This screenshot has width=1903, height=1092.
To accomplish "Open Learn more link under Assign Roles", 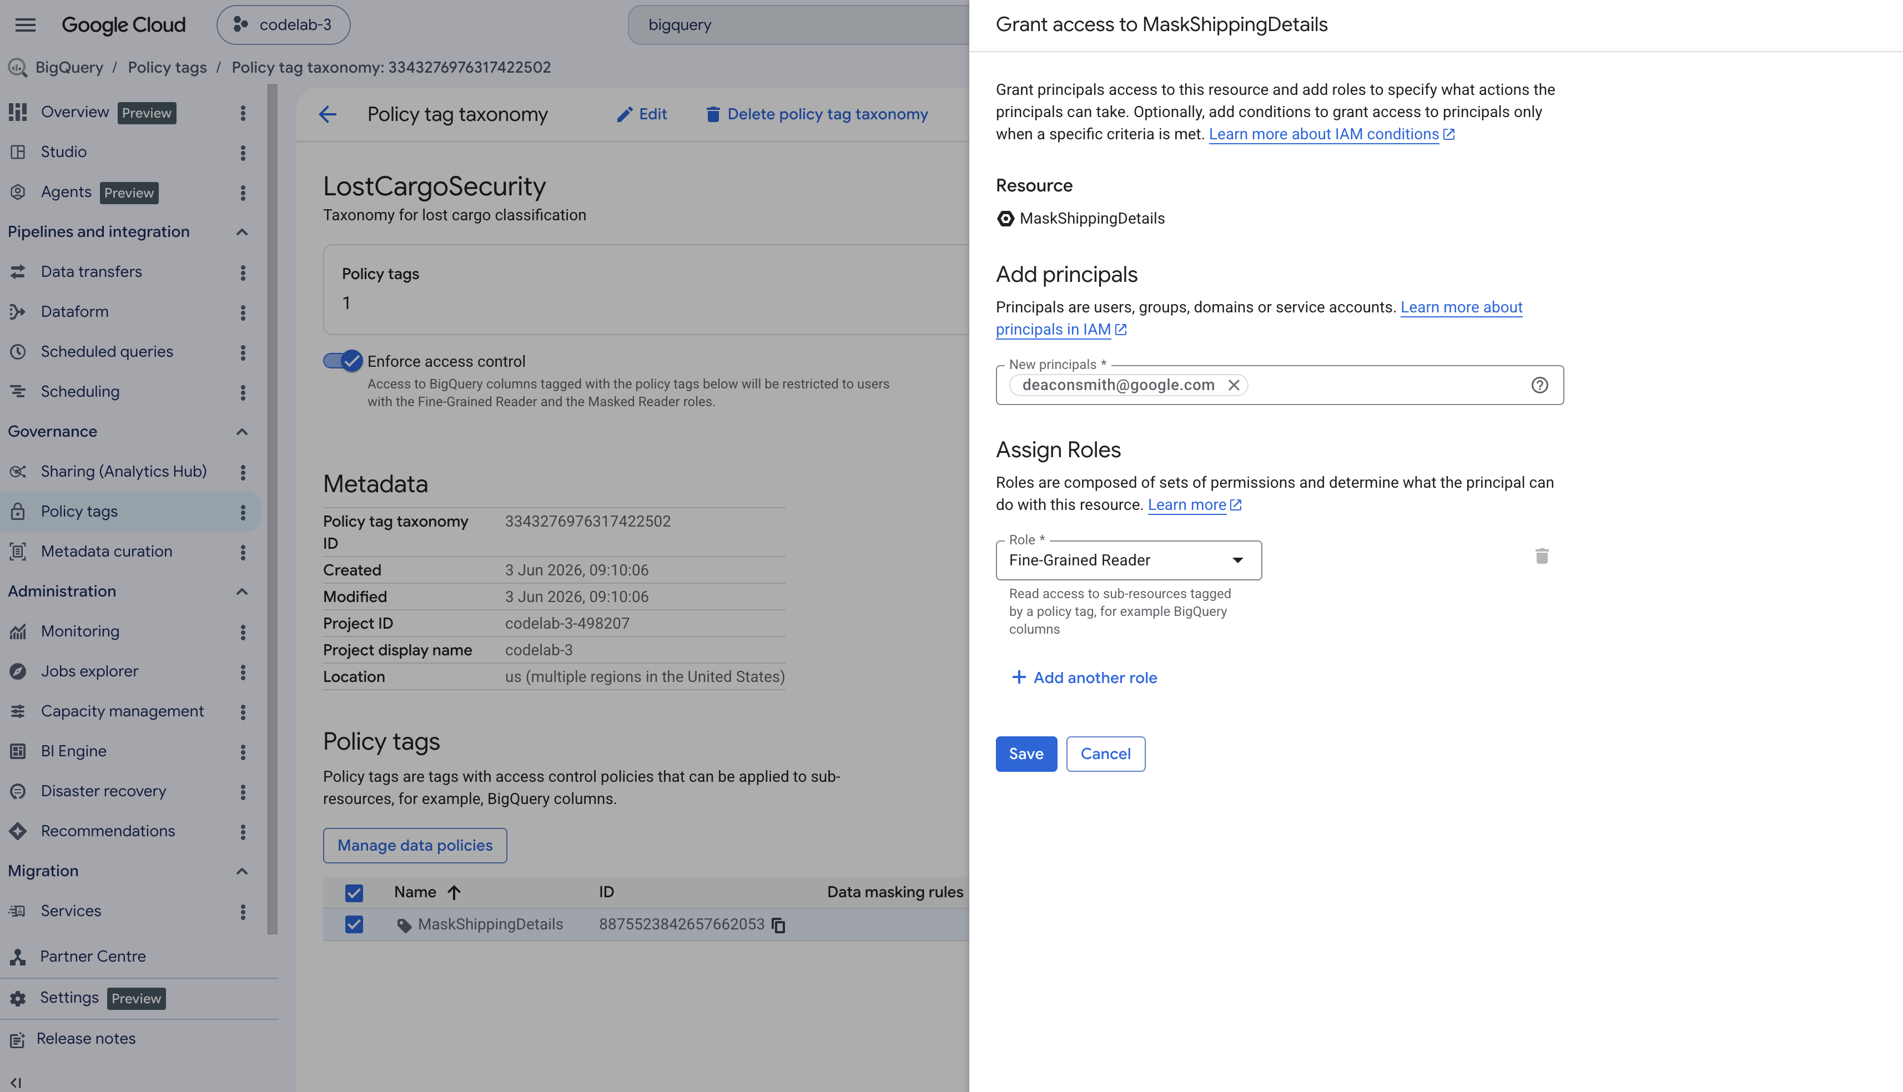I will tap(1194, 505).
